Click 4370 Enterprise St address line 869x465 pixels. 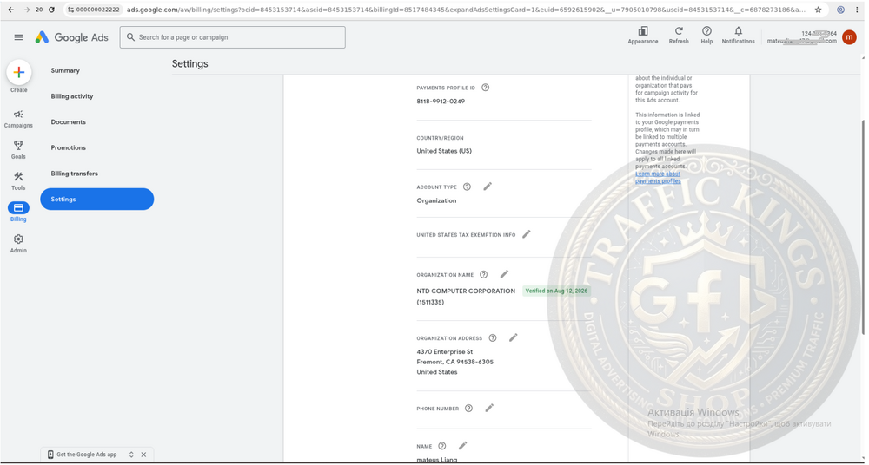[445, 352]
